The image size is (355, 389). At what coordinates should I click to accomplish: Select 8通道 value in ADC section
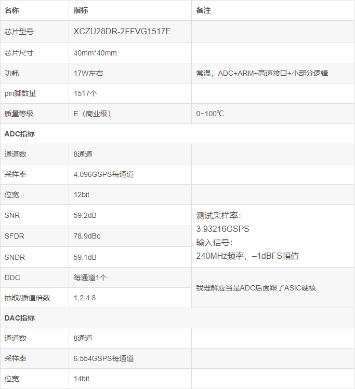83,154
